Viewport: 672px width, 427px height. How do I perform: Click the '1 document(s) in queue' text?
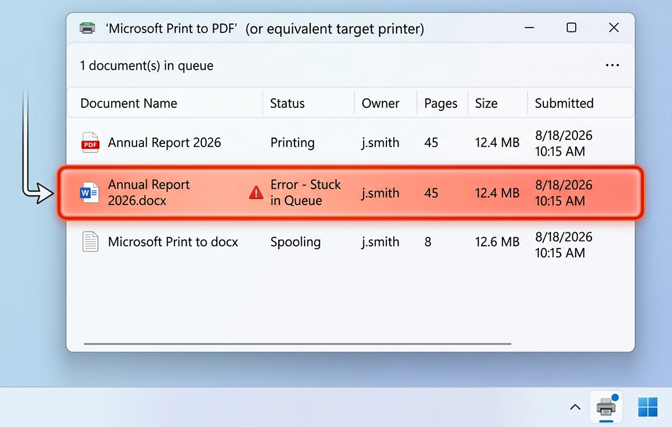point(147,65)
